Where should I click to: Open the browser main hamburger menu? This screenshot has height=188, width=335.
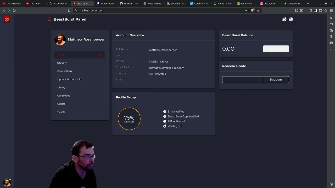pyautogui.click(x=331, y=10)
